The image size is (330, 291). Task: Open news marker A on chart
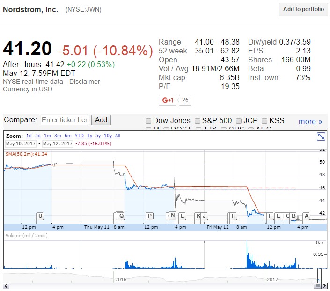[307, 216]
